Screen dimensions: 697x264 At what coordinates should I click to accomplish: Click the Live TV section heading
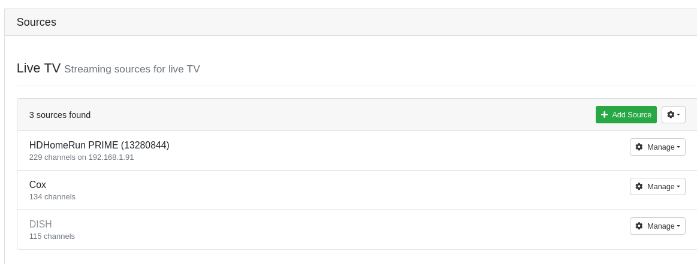tap(38, 68)
